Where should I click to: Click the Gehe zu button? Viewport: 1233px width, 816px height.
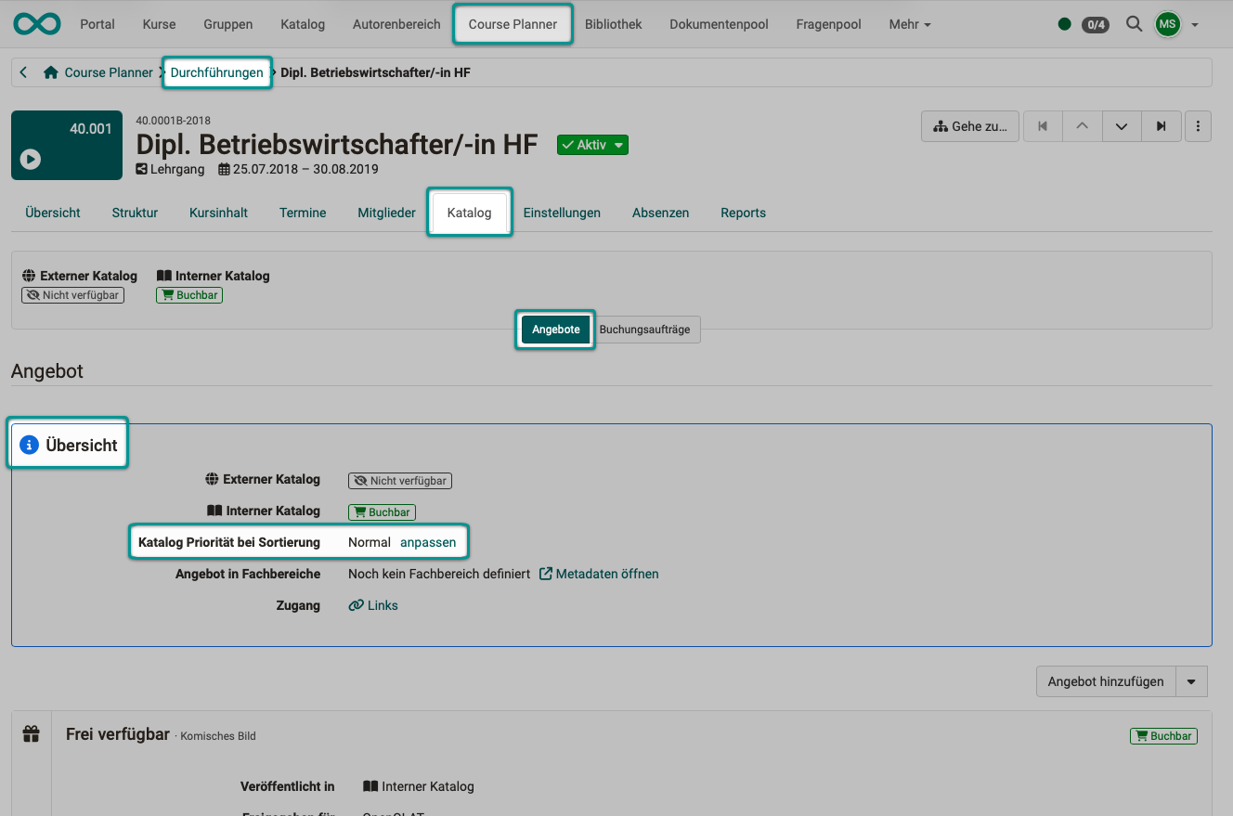(969, 126)
